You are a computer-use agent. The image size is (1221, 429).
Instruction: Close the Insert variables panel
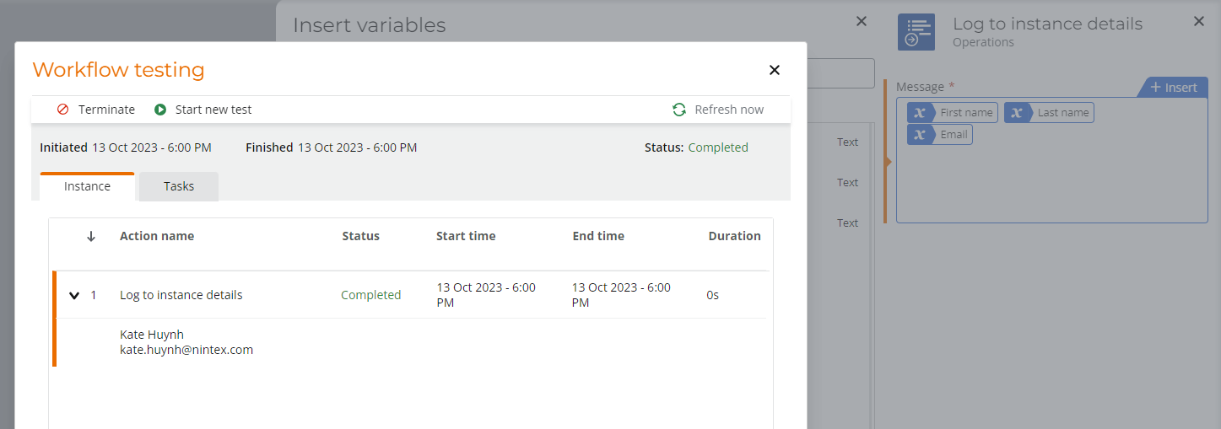click(x=862, y=22)
